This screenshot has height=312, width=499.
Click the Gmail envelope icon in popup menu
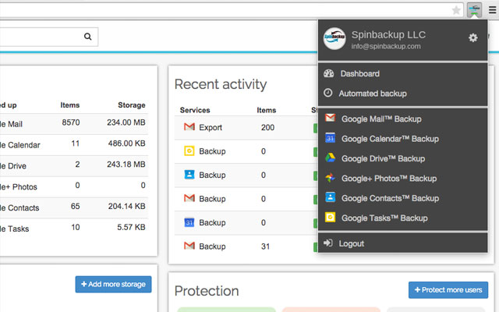[330, 118]
